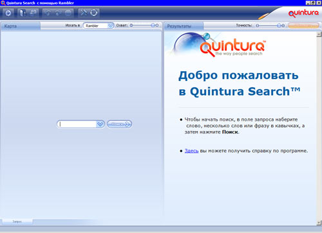Open the Здесь help link
The height and width of the screenshot is (233, 322).
(191, 151)
